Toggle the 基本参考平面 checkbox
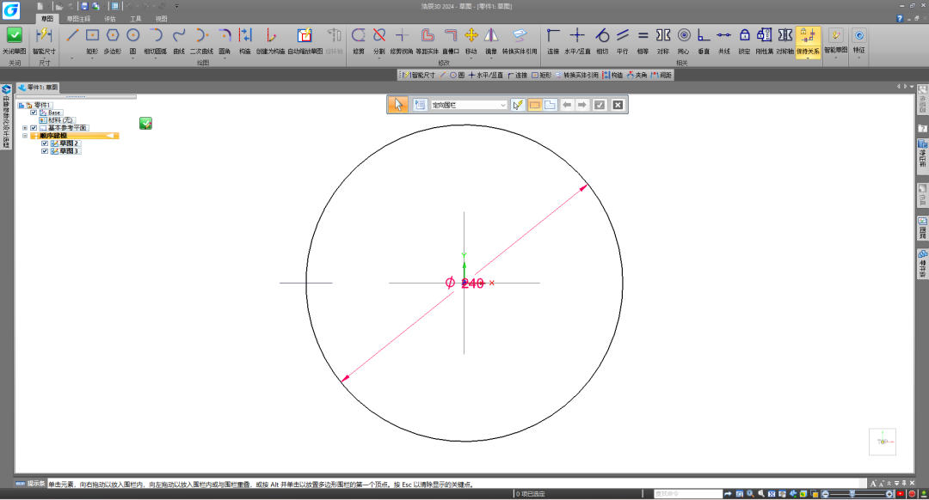Screen dimensions: 929x500 tap(34, 128)
